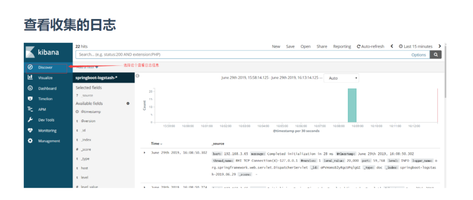Select the _id field
Viewport: 473px width, 200px height.
(x=83, y=130)
